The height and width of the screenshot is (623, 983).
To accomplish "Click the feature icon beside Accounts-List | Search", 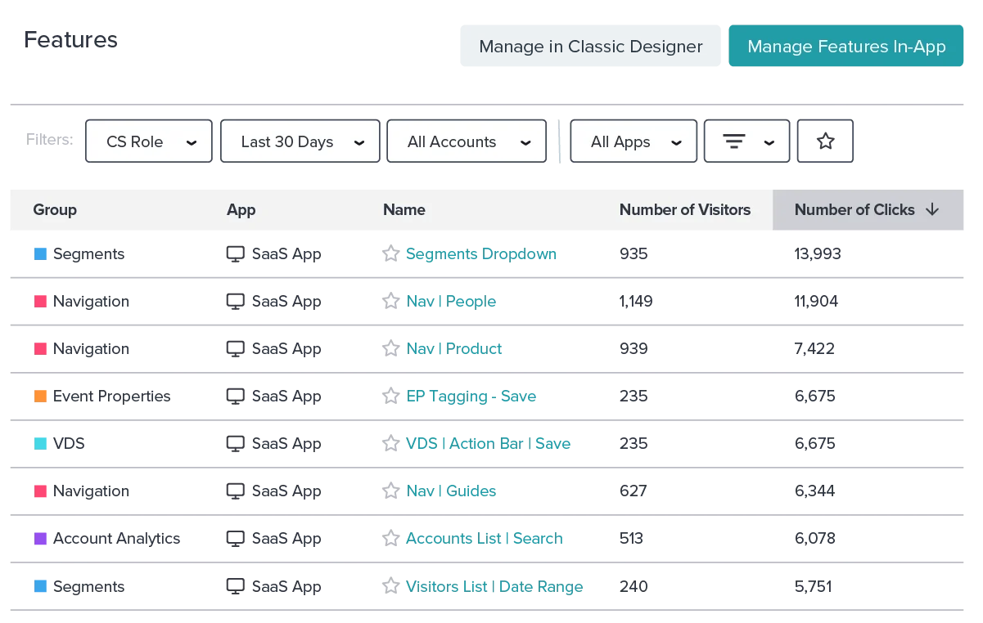I will [x=390, y=539].
